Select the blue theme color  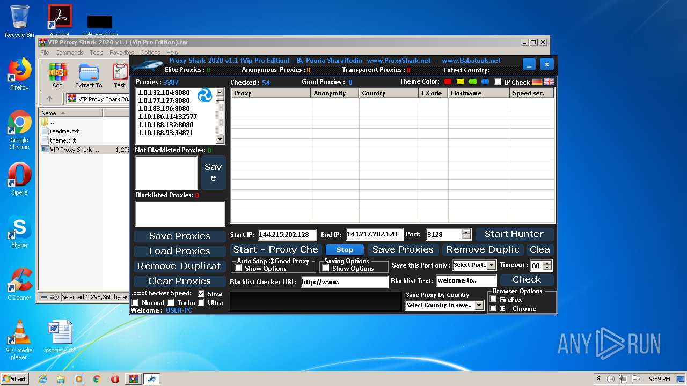click(485, 82)
